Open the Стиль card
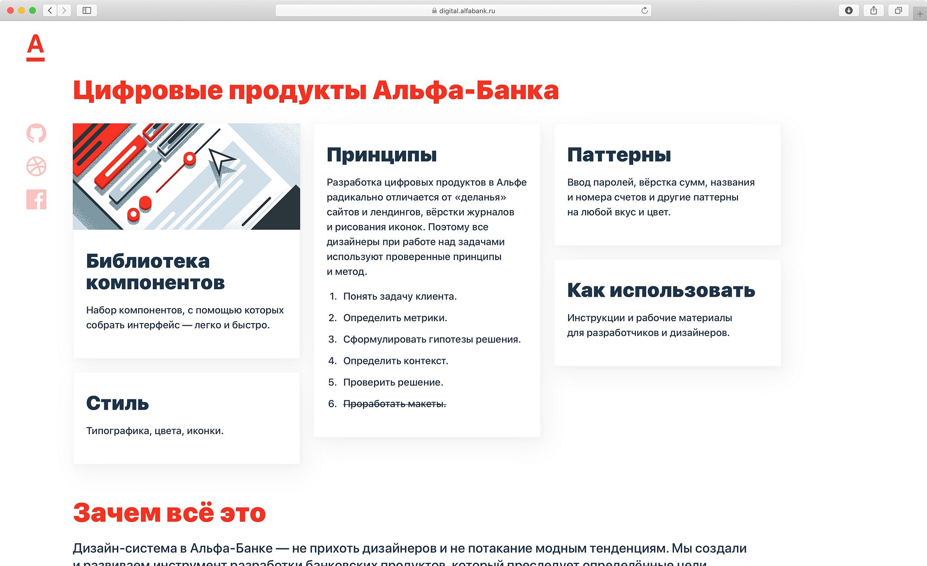The width and height of the screenshot is (927, 566). coord(186,418)
